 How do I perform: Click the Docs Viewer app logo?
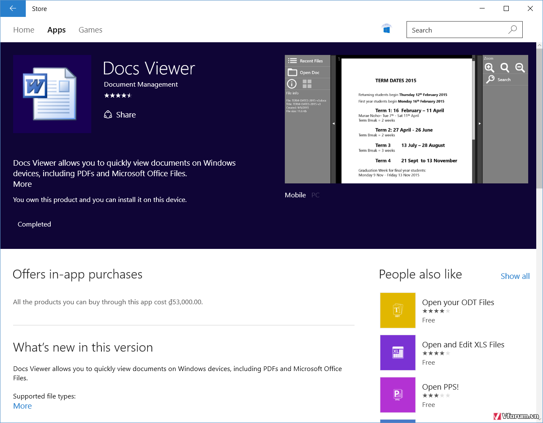(x=52, y=94)
